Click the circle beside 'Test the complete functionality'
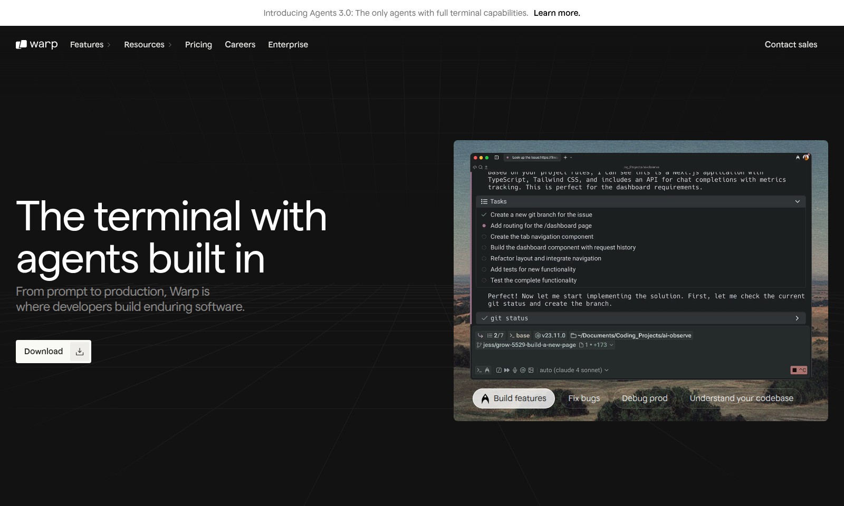The image size is (844, 506). click(484, 280)
